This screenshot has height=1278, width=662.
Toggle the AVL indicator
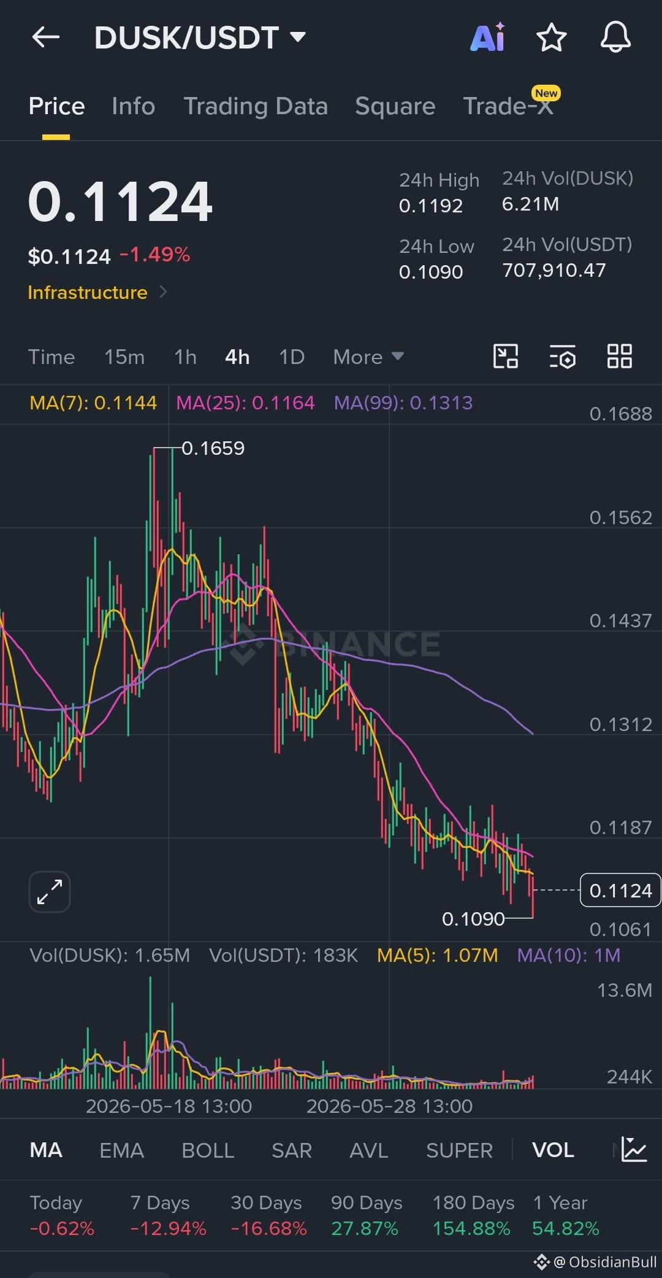(369, 1150)
